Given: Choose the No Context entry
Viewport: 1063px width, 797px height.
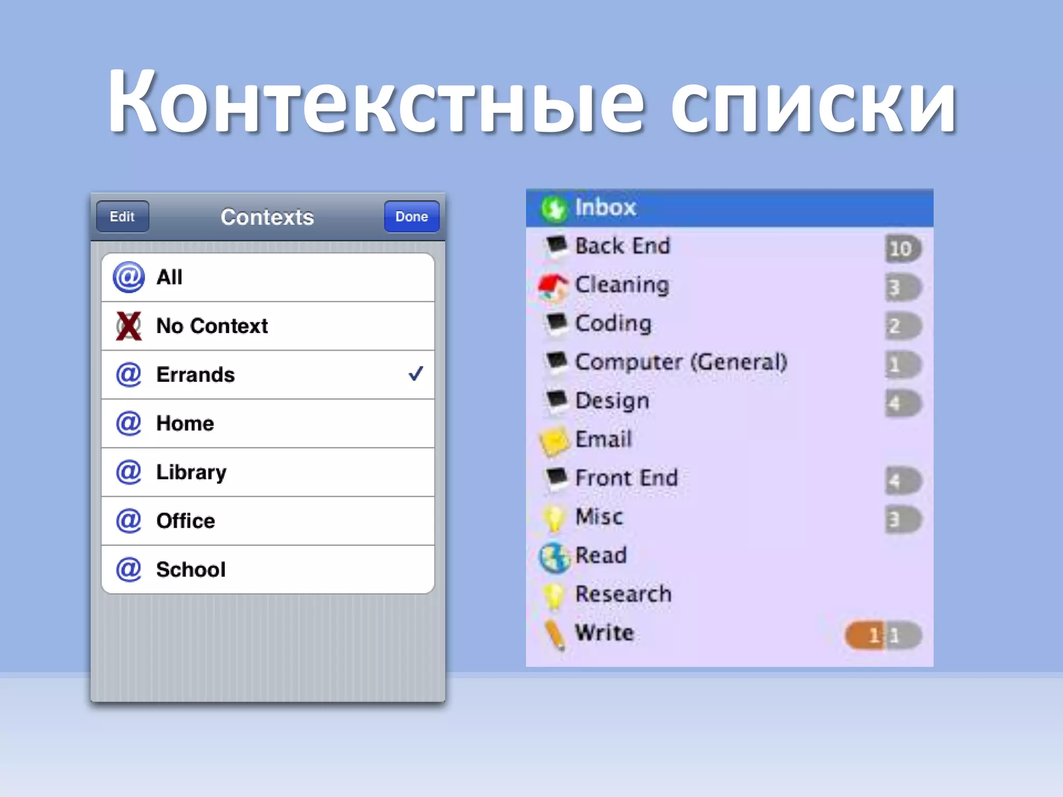Looking at the screenshot, I should click(268, 326).
